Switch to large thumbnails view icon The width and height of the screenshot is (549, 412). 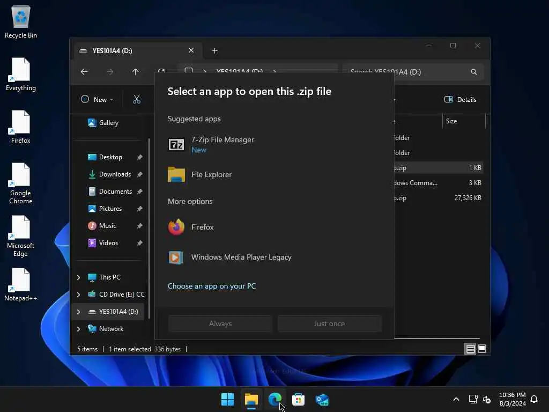click(x=482, y=349)
